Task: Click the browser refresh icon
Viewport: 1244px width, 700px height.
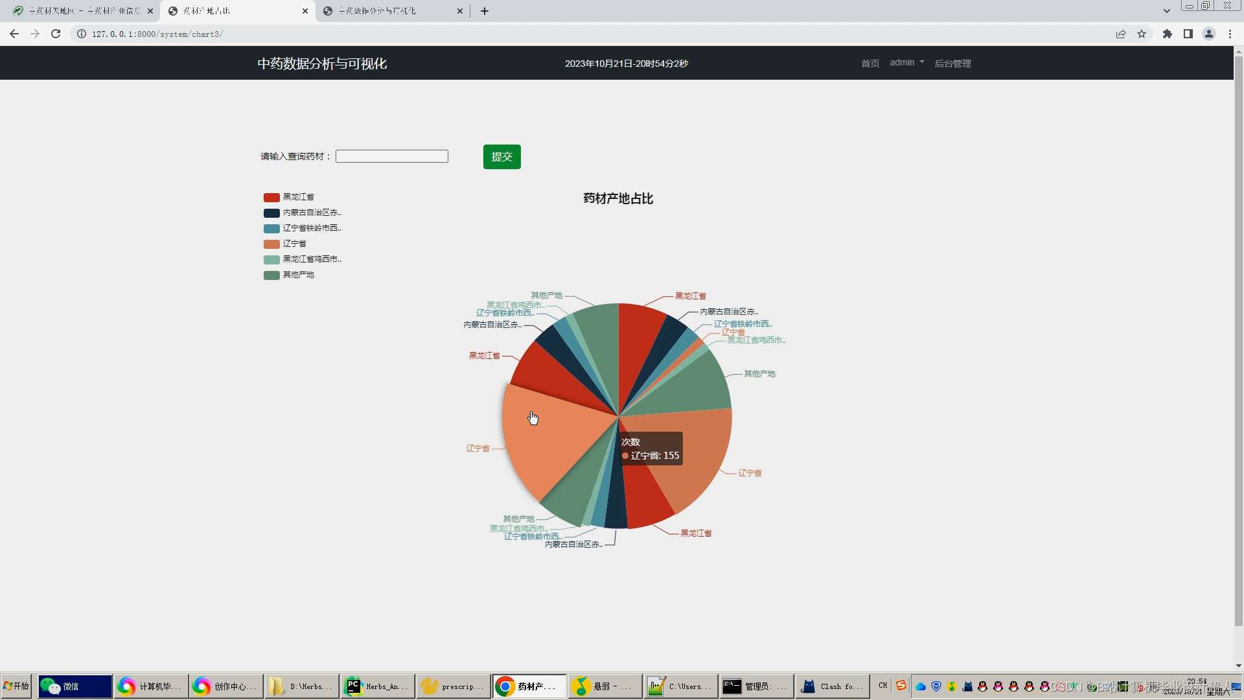Action: (54, 34)
